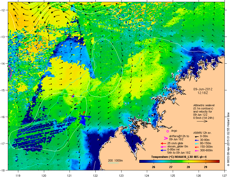Click the longitude axis label '127'

(x=225, y=176)
